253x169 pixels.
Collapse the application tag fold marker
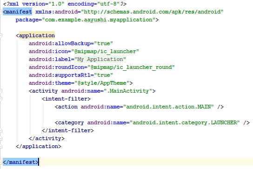tap(1, 35)
